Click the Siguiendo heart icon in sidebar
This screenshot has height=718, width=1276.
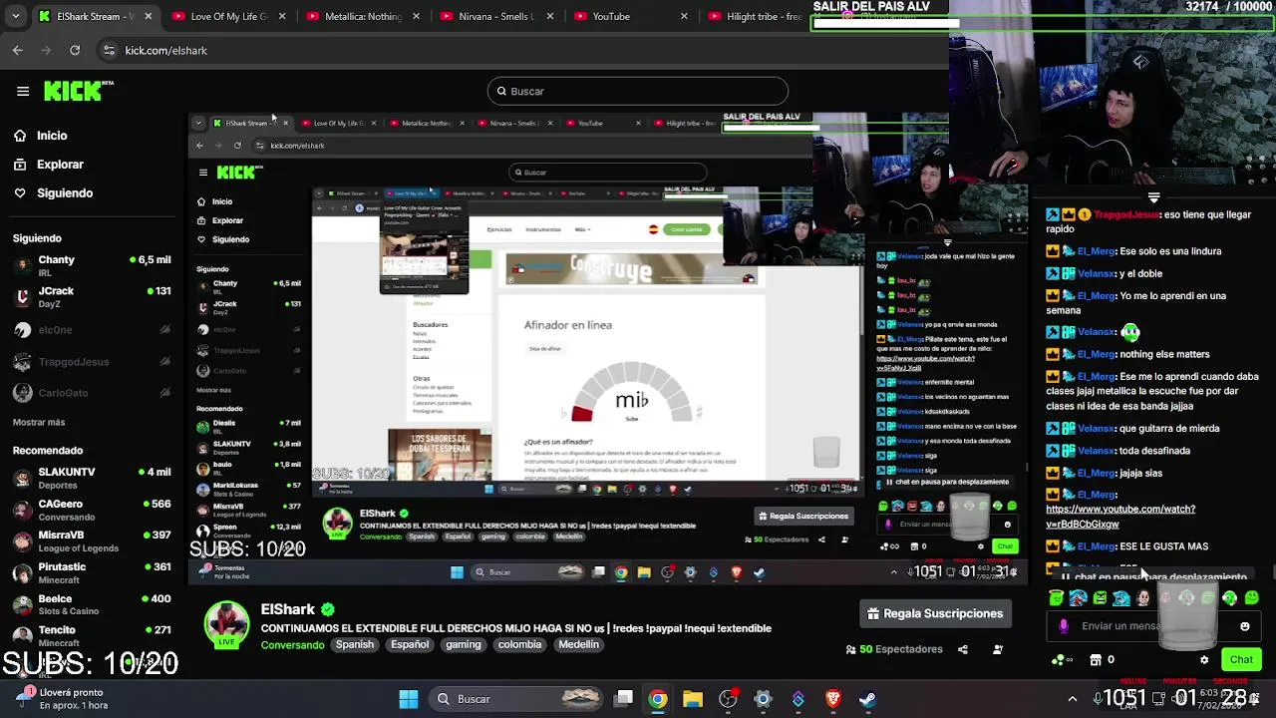point(20,193)
